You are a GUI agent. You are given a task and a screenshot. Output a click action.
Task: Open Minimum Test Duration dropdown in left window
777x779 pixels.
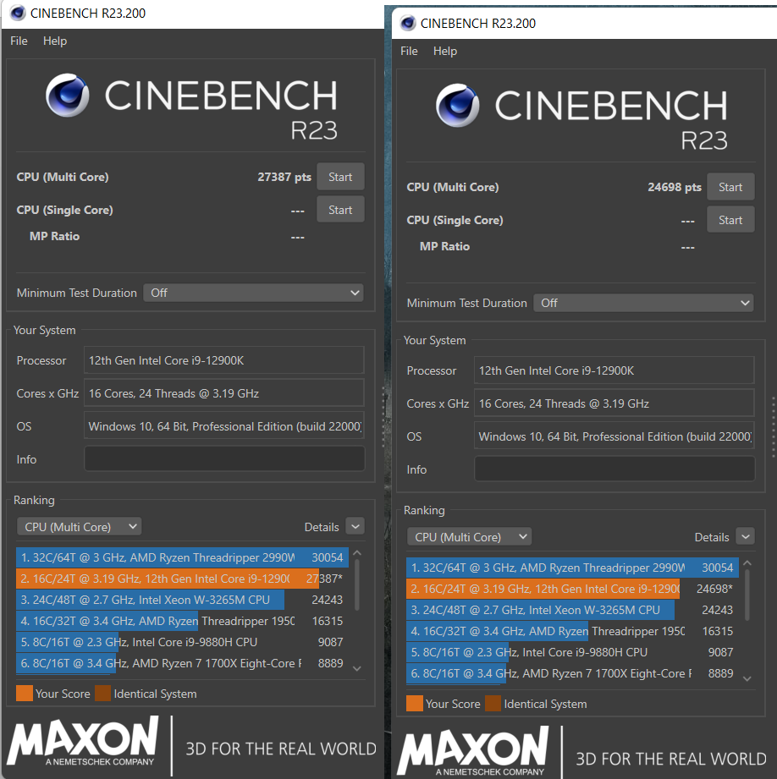(x=254, y=293)
